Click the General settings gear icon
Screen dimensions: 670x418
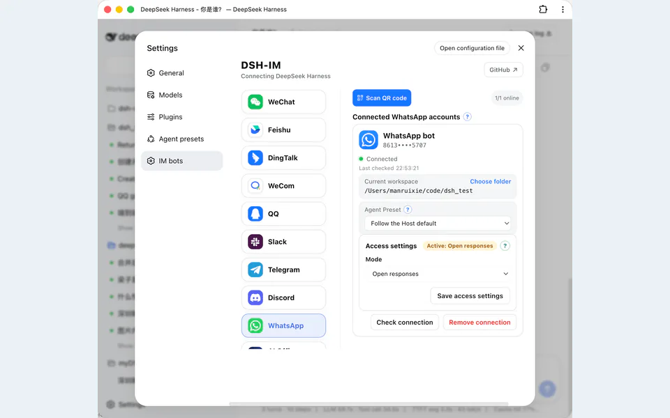tap(151, 73)
